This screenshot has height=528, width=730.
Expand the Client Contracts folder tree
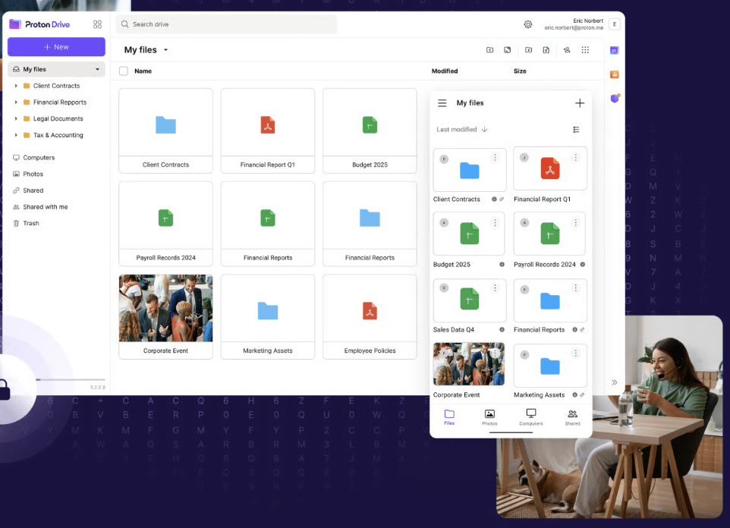[x=16, y=86]
